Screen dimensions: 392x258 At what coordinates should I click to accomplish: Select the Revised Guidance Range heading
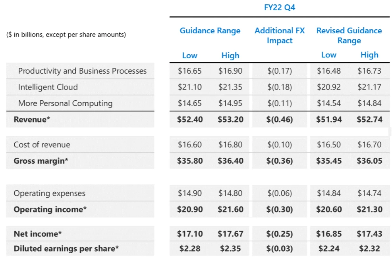pyautogui.click(x=349, y=36)
